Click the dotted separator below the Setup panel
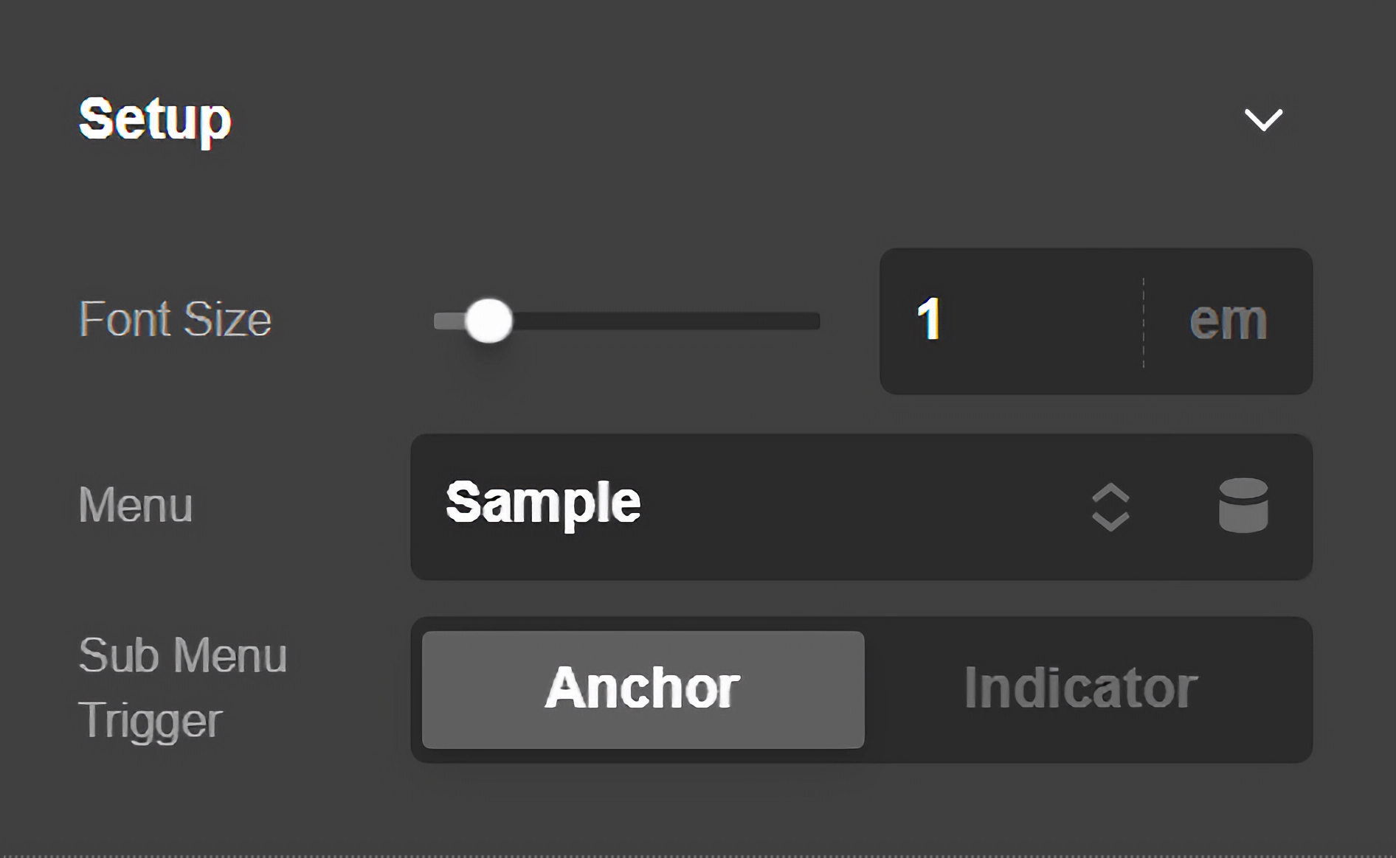Viewport: 1396px width, 858px height. coord(698,855)
